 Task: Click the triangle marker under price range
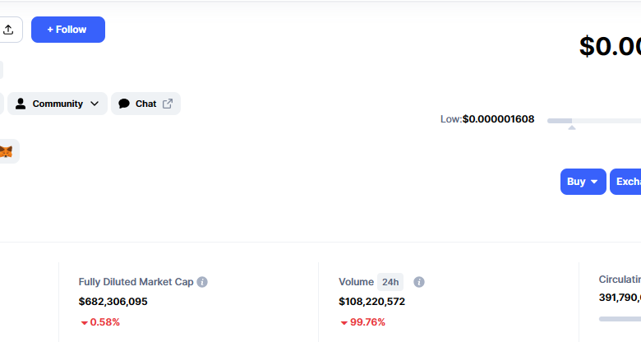572,127
